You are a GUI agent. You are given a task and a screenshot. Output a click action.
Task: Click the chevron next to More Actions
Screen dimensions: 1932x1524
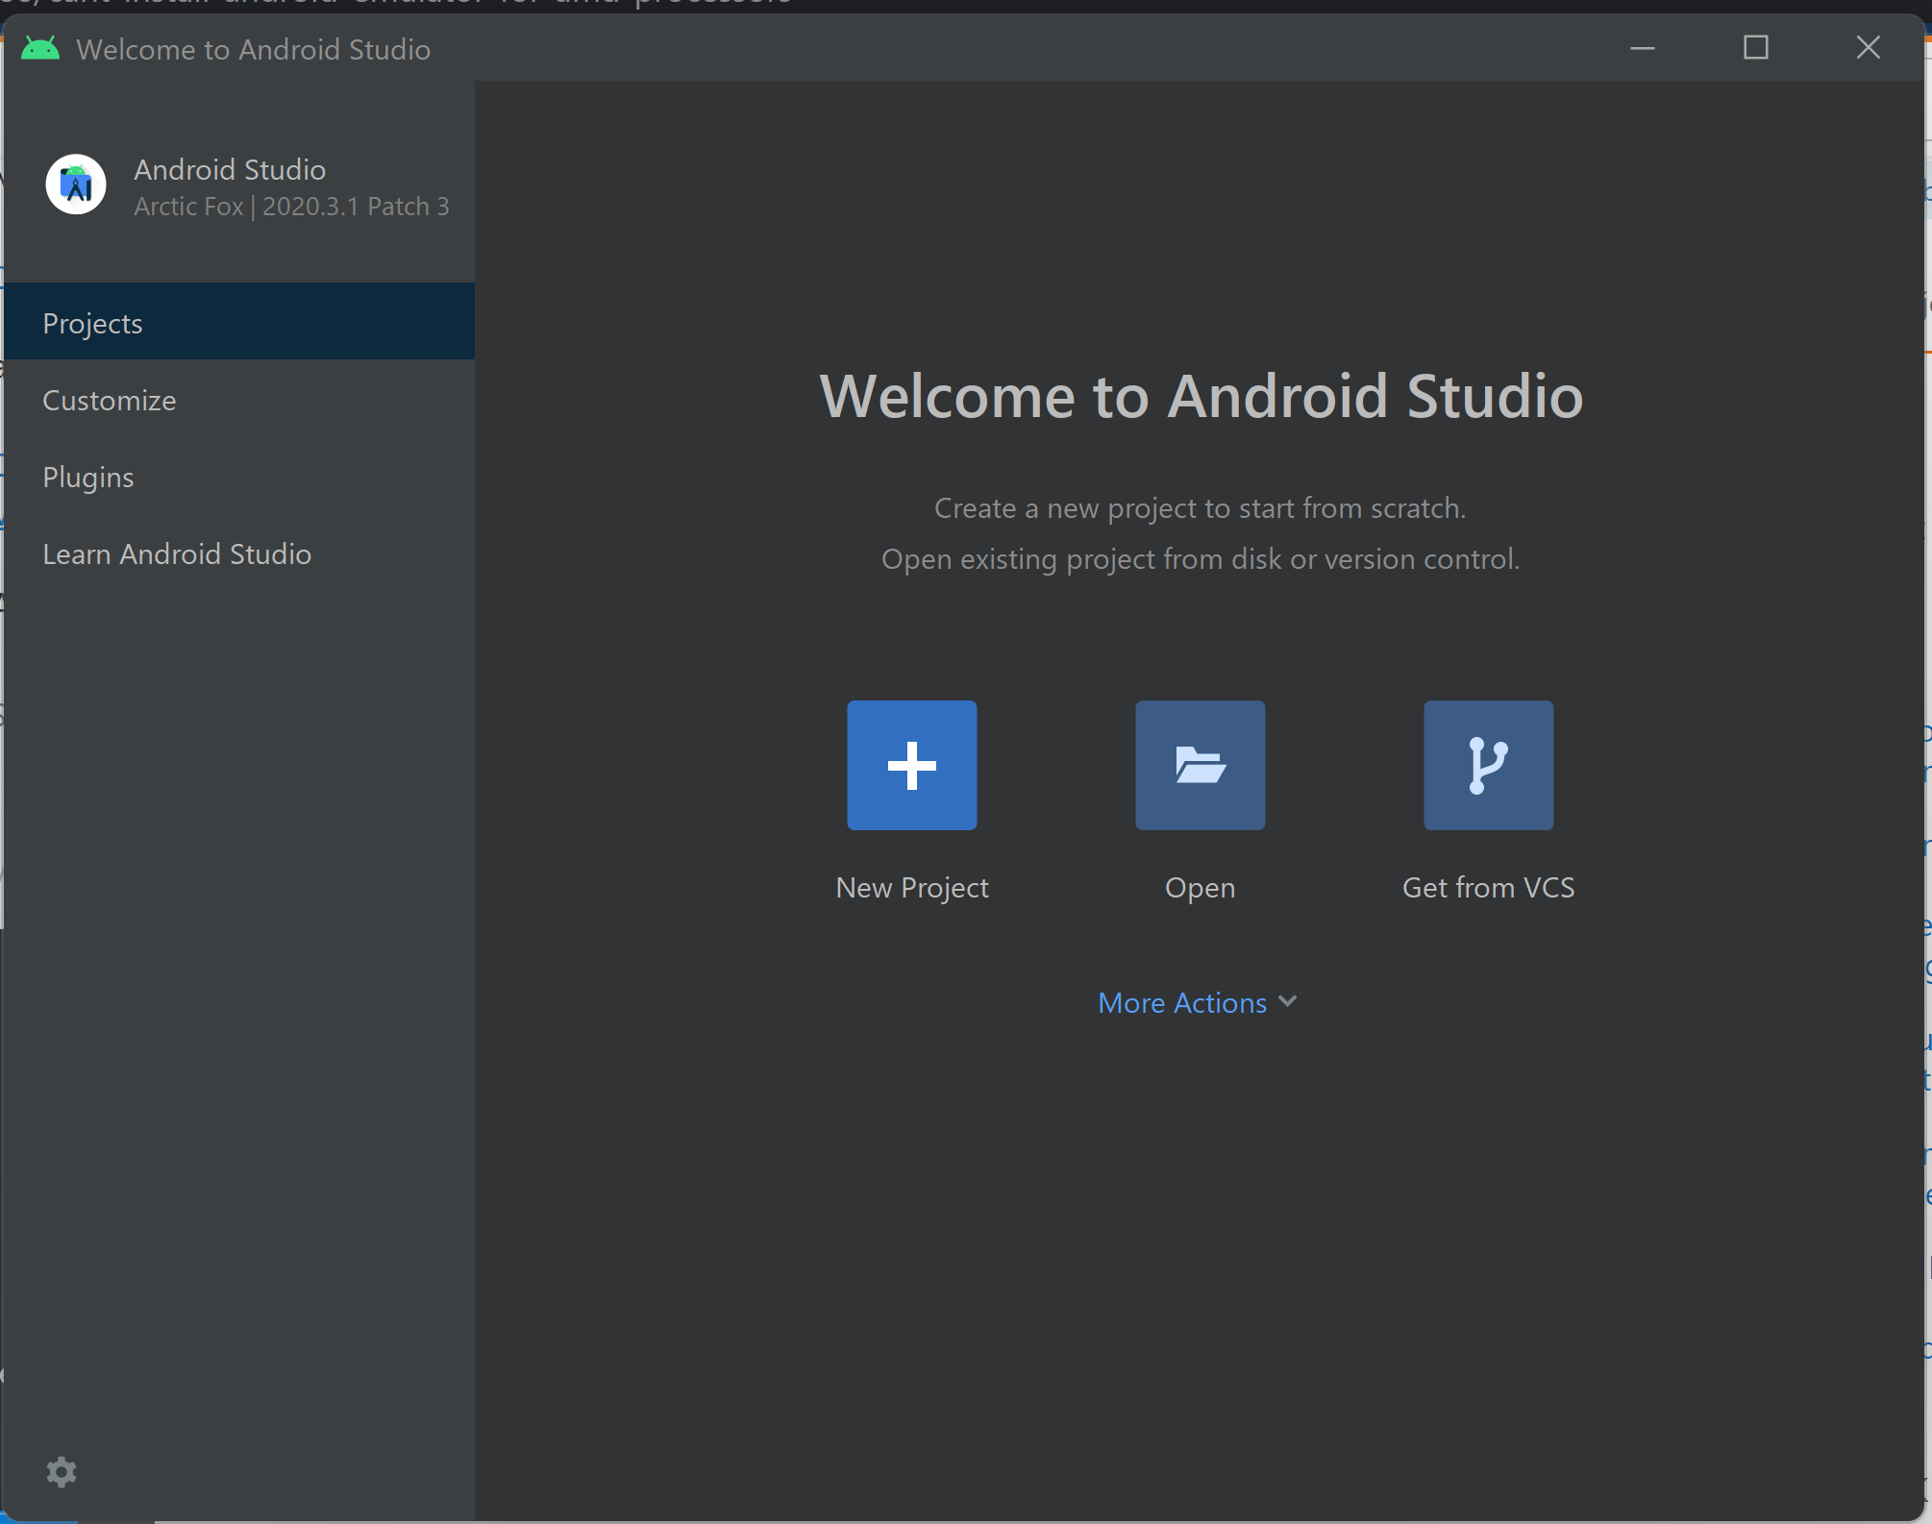point(1288,1002)
